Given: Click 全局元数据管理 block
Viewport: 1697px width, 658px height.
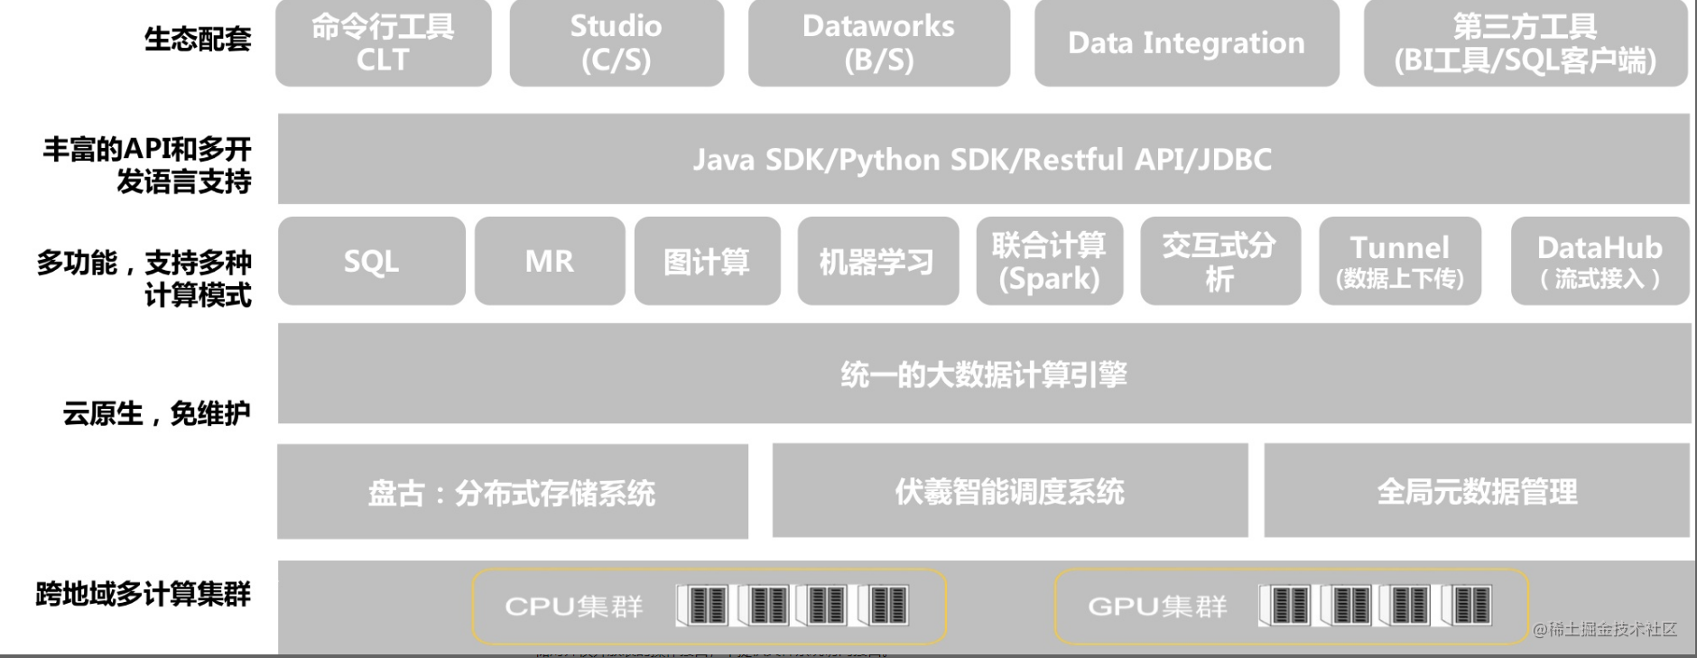Looking at the screenshot, I should click(x=1477, y=491).
